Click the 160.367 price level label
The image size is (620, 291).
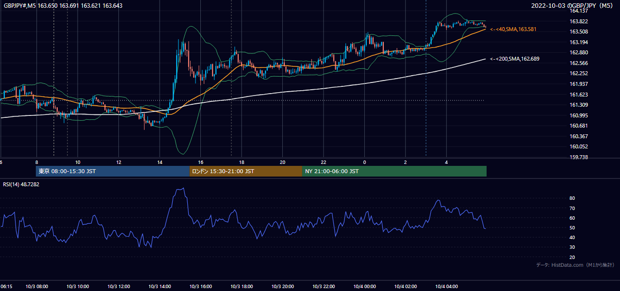coord(578,136)
